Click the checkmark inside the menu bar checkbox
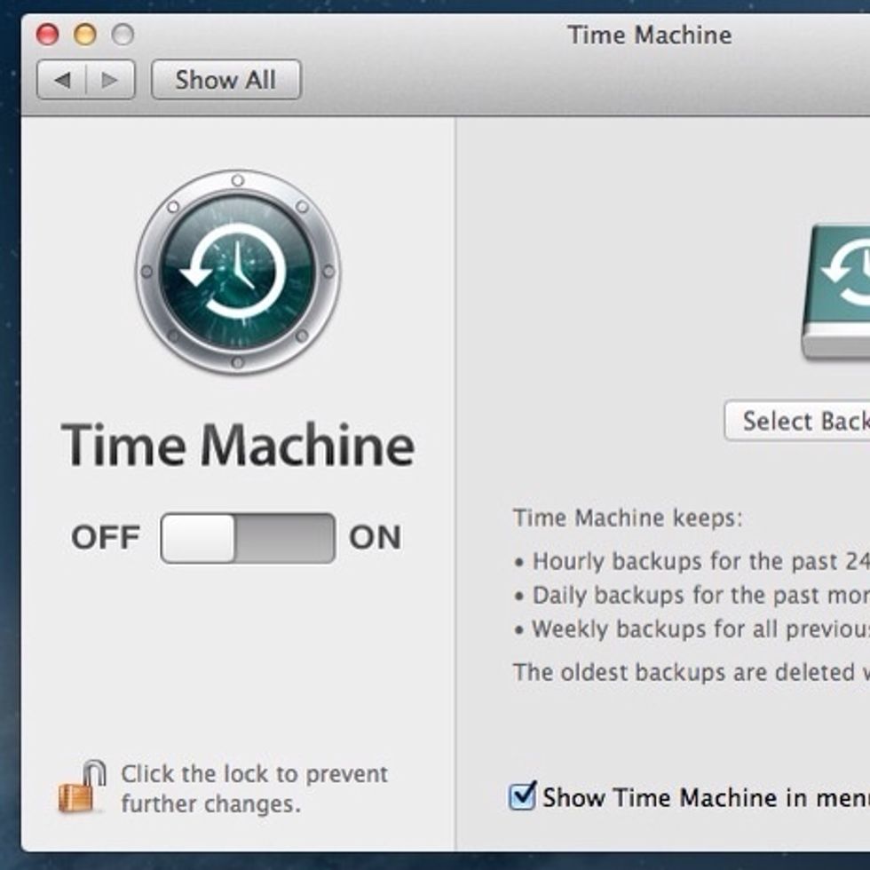This screenshot has width=870, height=870. [523, 797]
